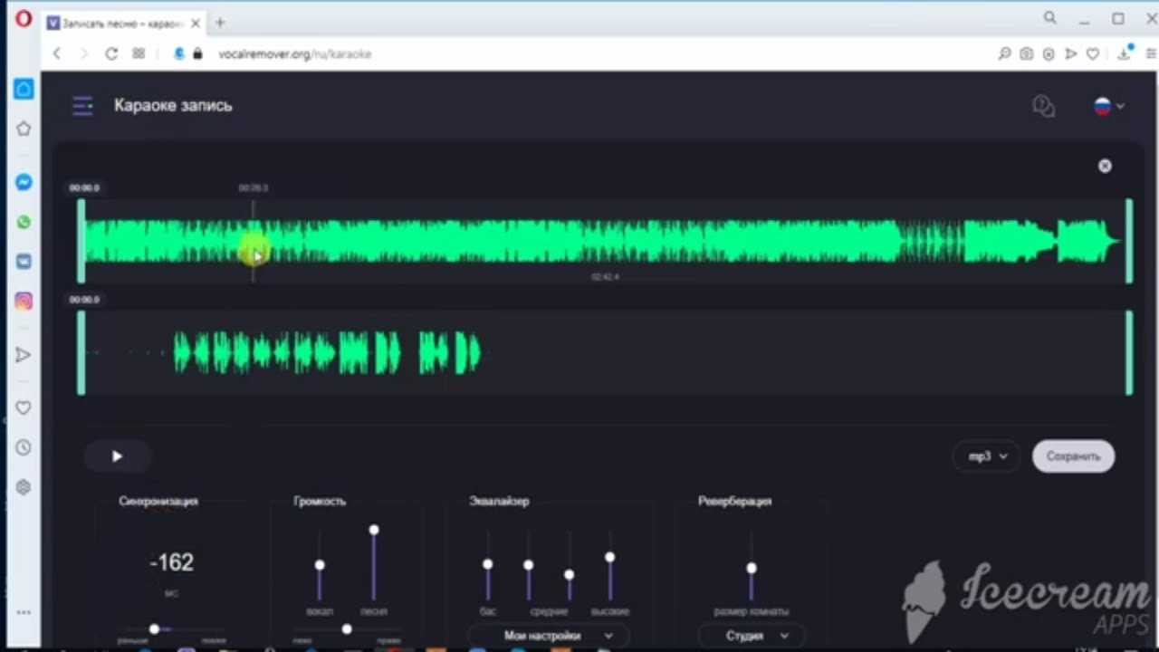This screenshot has width=1159, height=652.
Task: Open the mp3 format dropdown
Action: (x=986, y=456)
